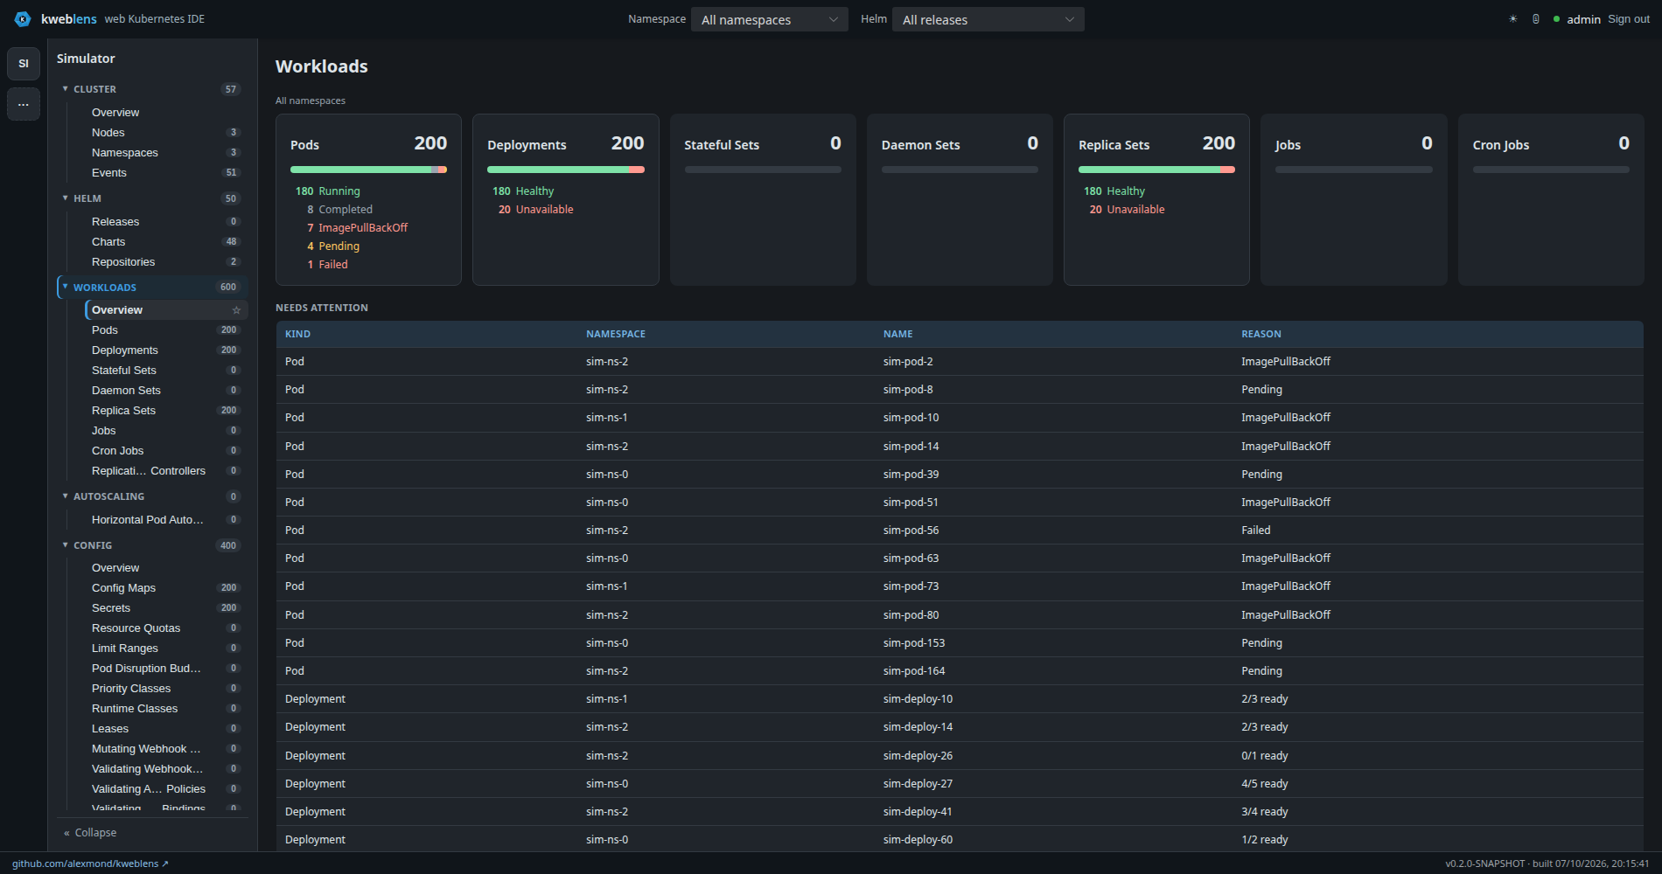Select the SI cluster button
1662x874 pixels.
[x=24, y=64]
